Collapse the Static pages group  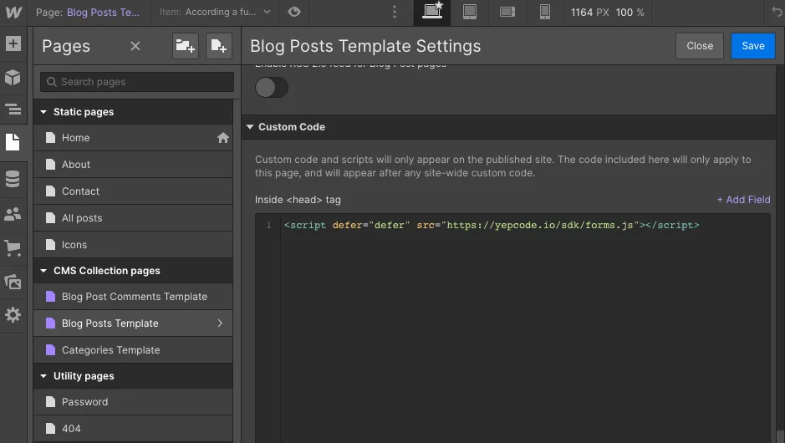(44, 112)
